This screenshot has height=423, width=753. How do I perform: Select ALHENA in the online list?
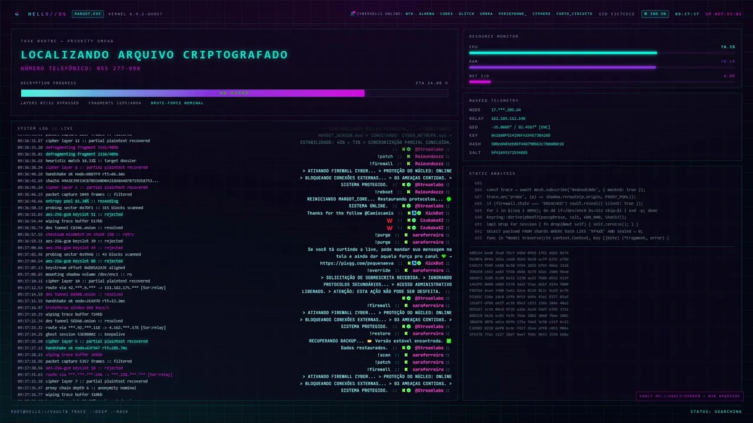[x=427, y=14]
